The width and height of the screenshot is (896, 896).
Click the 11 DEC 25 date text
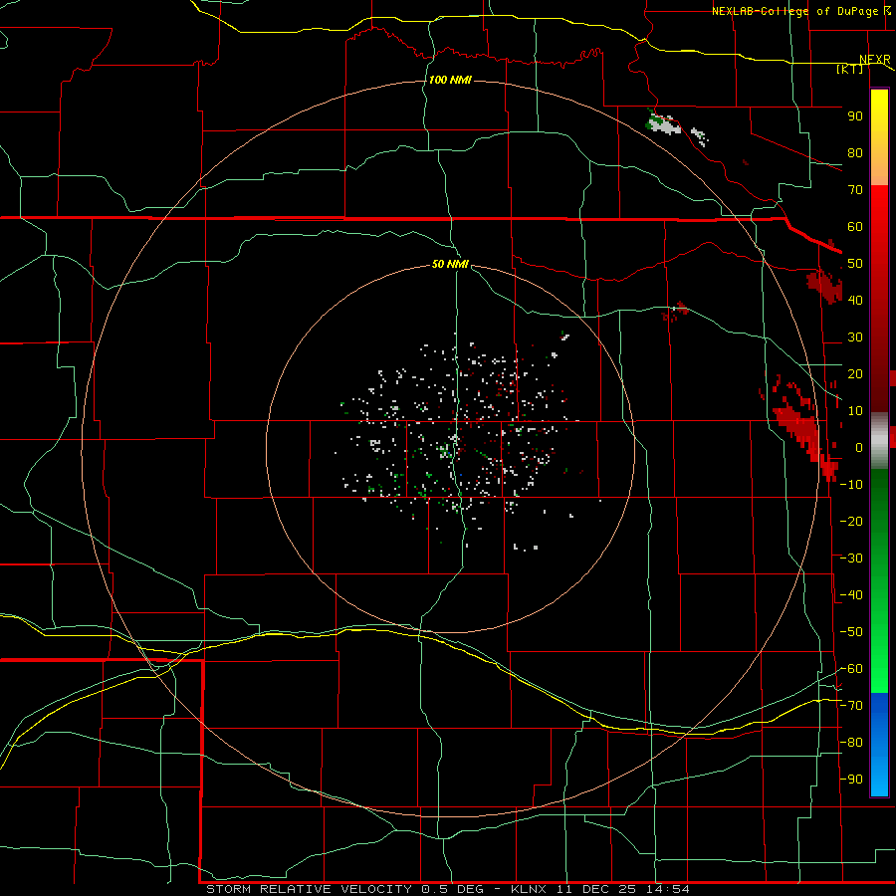pos(596,889)
